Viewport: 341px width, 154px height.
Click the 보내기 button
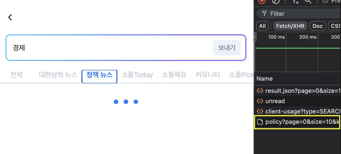pos(227,48)
